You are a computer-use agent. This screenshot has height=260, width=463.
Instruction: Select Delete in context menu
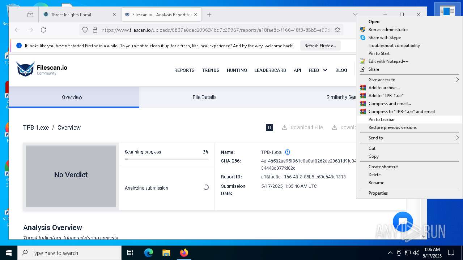[409, 175]
